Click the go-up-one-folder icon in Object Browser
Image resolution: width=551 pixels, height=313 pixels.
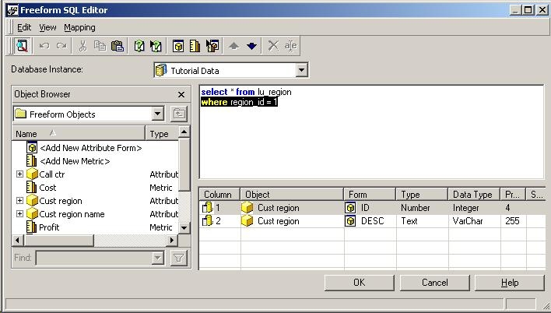179,114
